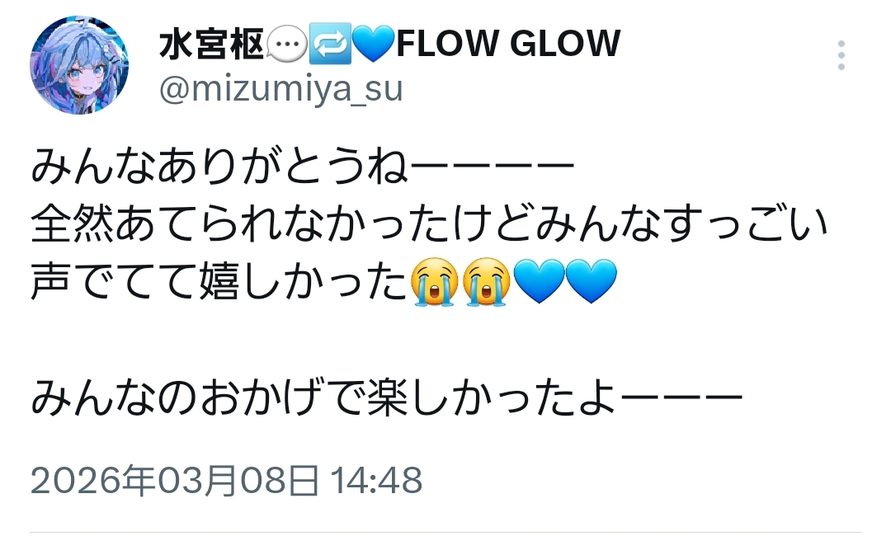Click the date portion 2026年03月08日
The image size is (891, 536).
tap(174, 480)
